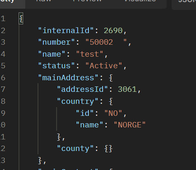Click line number 5 in the gutter

[3, 66]
